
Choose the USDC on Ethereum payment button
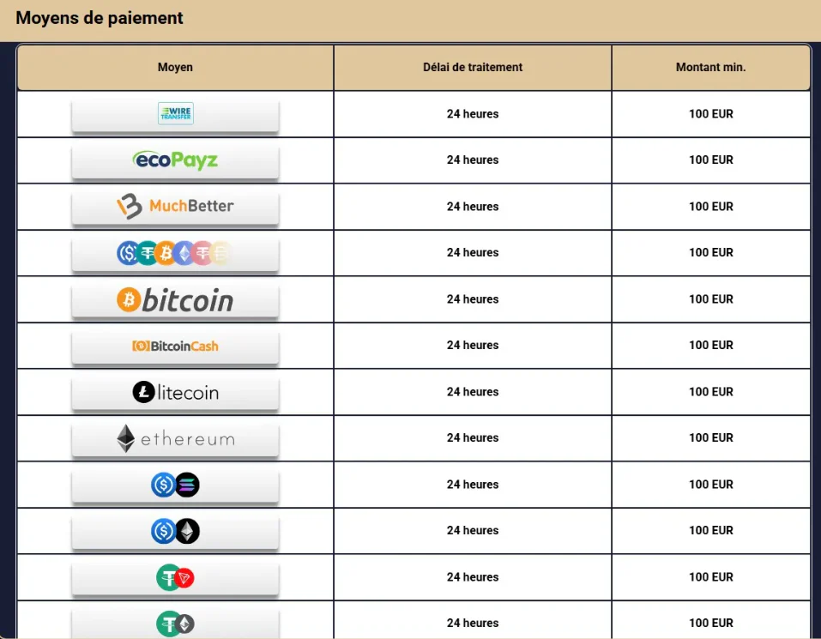tap(175, 531)
